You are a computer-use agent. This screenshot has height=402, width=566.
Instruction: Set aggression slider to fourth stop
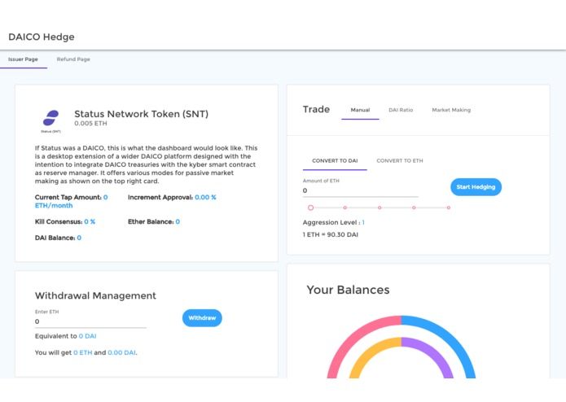coord(414,208)
